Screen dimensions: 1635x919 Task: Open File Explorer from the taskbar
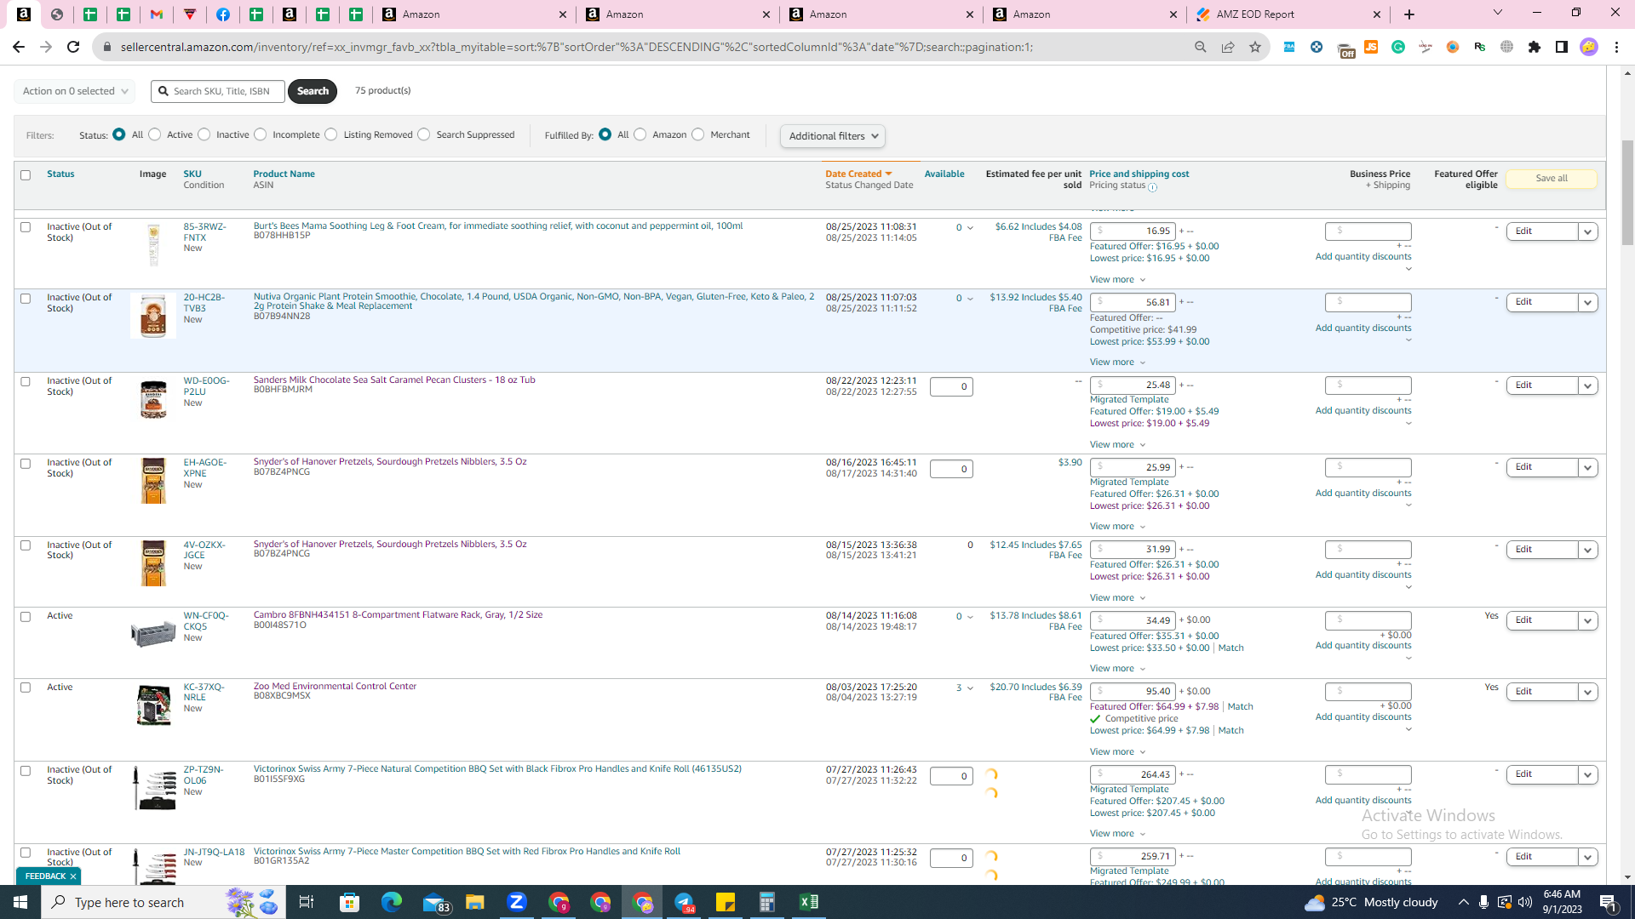coord(474,902)
